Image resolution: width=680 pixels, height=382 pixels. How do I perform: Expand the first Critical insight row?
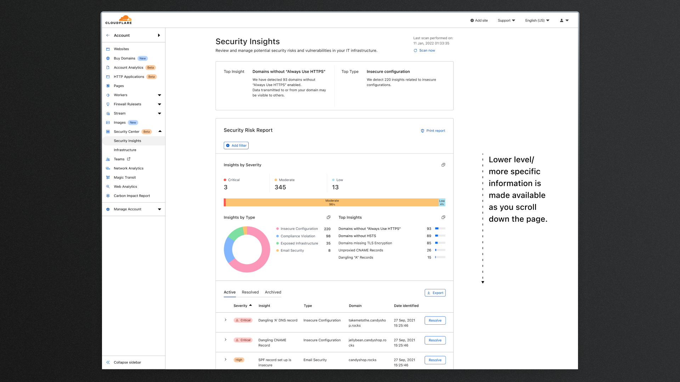226,320
